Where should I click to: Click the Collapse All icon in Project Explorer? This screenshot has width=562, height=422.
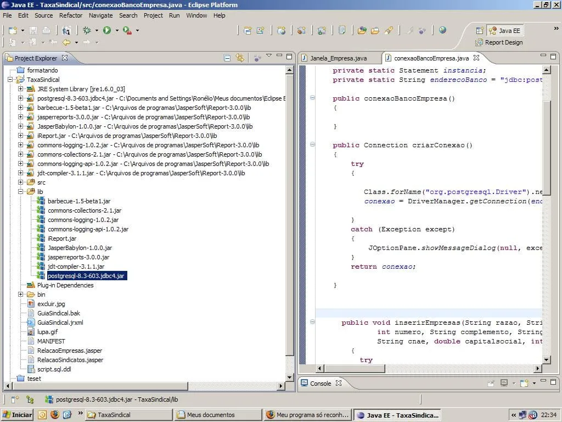pyautogui.click(x=227, y=58)
